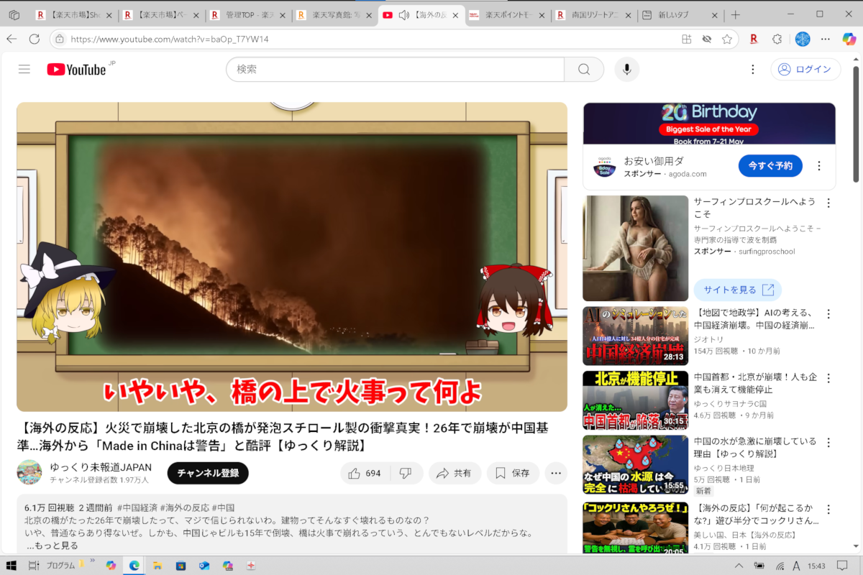Open menu for 地図で地政学 video
863x575 pixels.
click(x=829, y=314)
